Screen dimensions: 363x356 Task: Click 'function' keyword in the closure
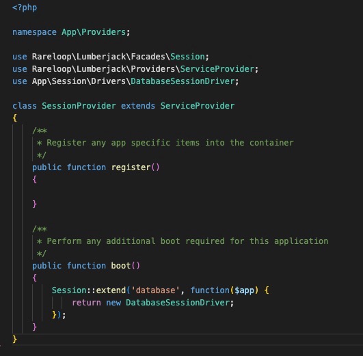(x=210, y=290)
